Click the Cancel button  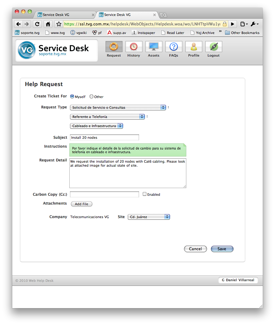tap(196, 249)
